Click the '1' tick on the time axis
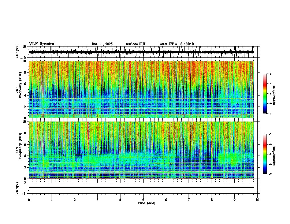Image resolution: width=290 pixels, height=224 pixels. (x=52, y=200)
